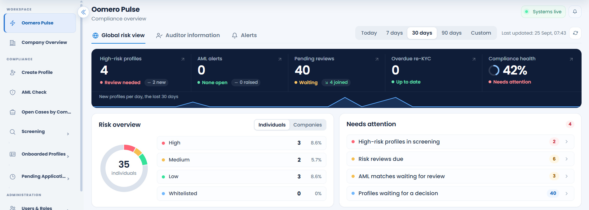Open Users & Roles administration

tap(40, 208)
